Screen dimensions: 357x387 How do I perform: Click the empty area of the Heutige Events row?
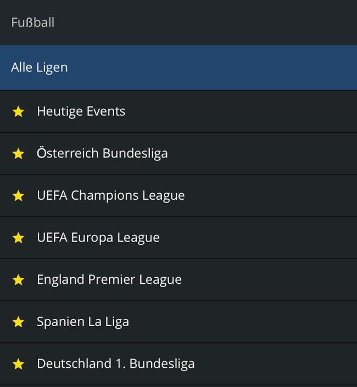coord(247,111)
